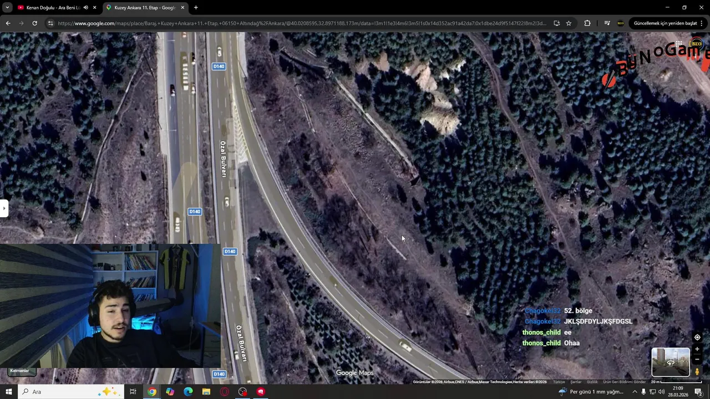Open the network tray icon

click(x=652, y=392)
